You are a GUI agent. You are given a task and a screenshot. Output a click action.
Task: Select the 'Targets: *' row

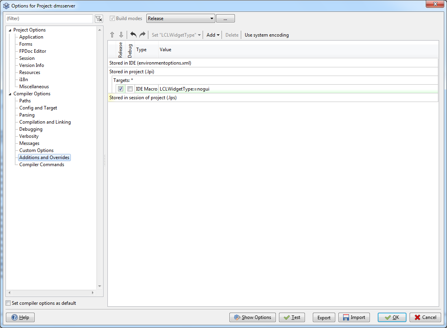[x=275, y=80]
